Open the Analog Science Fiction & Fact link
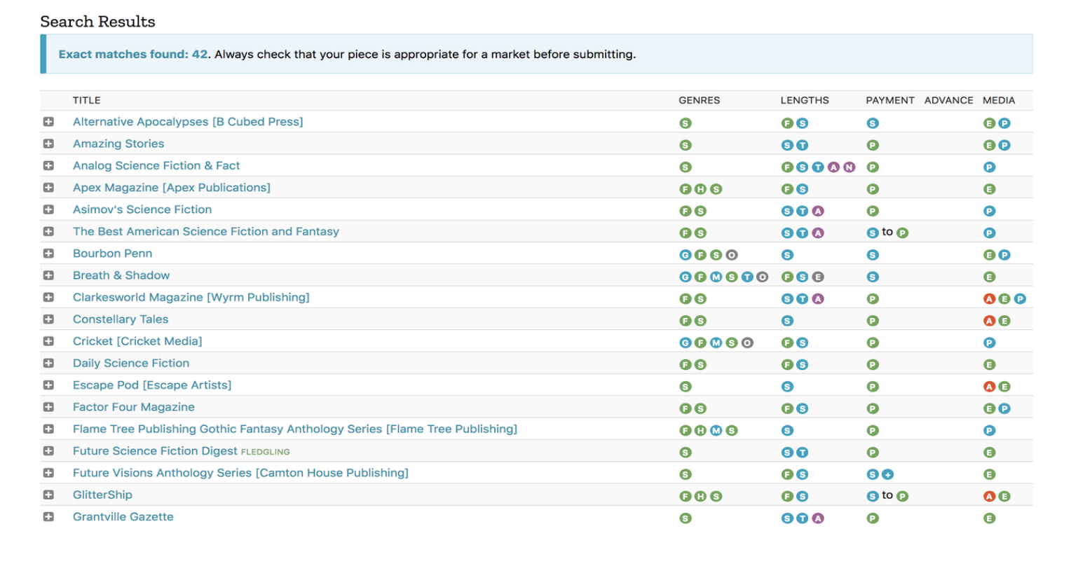 coord(156,166)
